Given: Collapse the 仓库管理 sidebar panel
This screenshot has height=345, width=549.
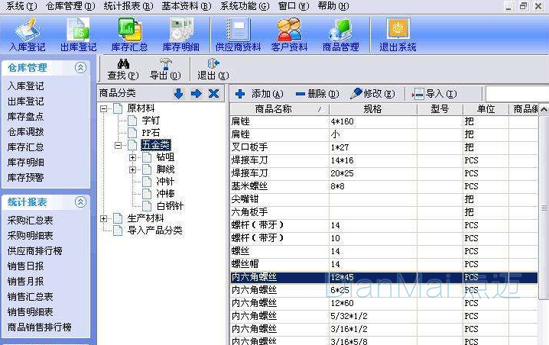Looking at the screenshot, I should 80,68.
